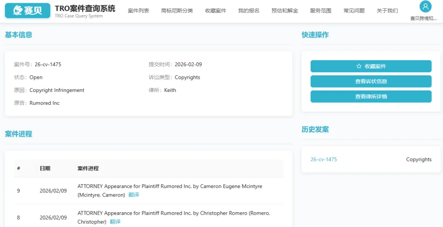Navigate to 预估和解金 page
The width and height of the screenshot is (443, 227).
[285, 11]
